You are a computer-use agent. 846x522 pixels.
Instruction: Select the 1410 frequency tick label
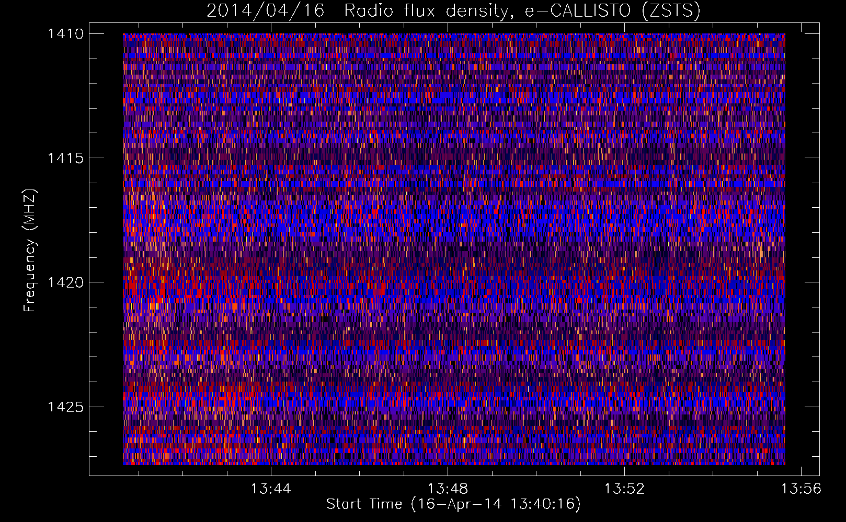coord(66,34)
